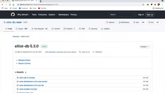Open the Projects tab

(x=69, y=29)
